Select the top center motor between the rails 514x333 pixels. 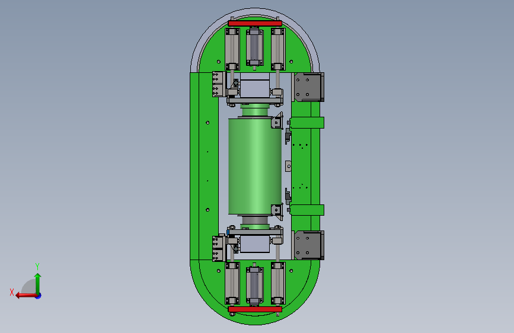tap(255, 47)
